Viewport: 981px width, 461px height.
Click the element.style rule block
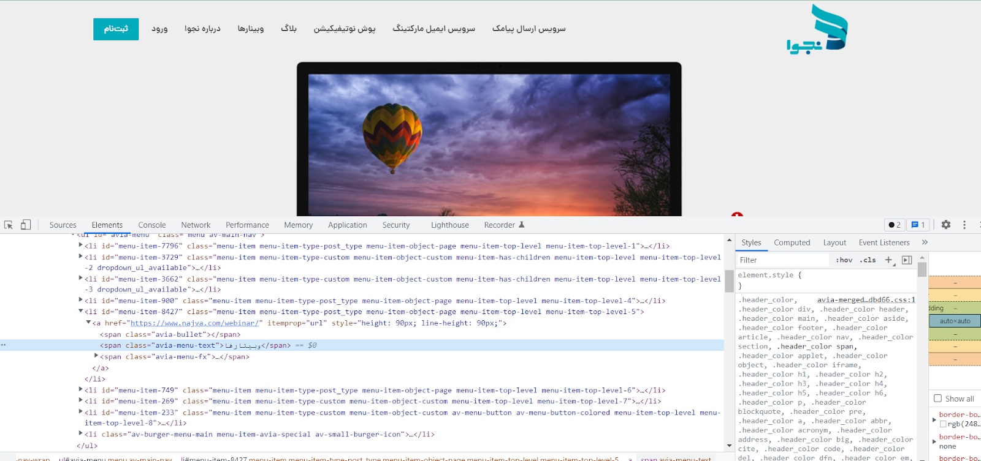coord(826,280)
